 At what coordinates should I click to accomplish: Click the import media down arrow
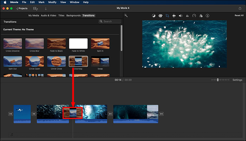tap(46, 8)
